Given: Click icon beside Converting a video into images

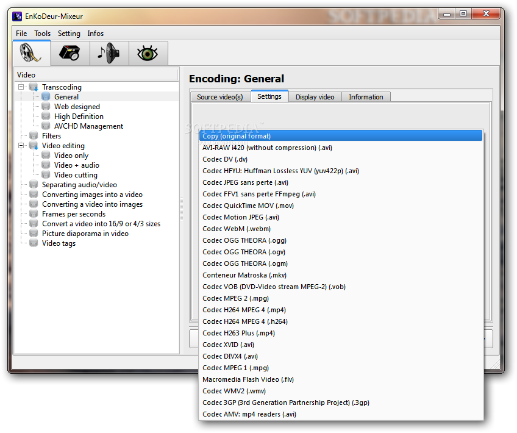Looking at the screenshot, I should click(34, 204).
